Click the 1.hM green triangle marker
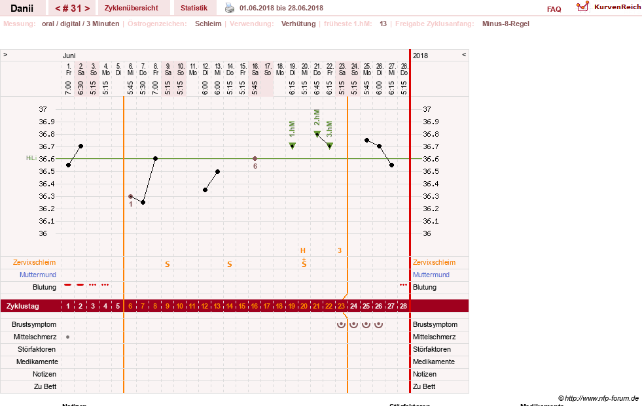Image resolution: width=642 pixels, height=406 pixels. coord(292,146)
